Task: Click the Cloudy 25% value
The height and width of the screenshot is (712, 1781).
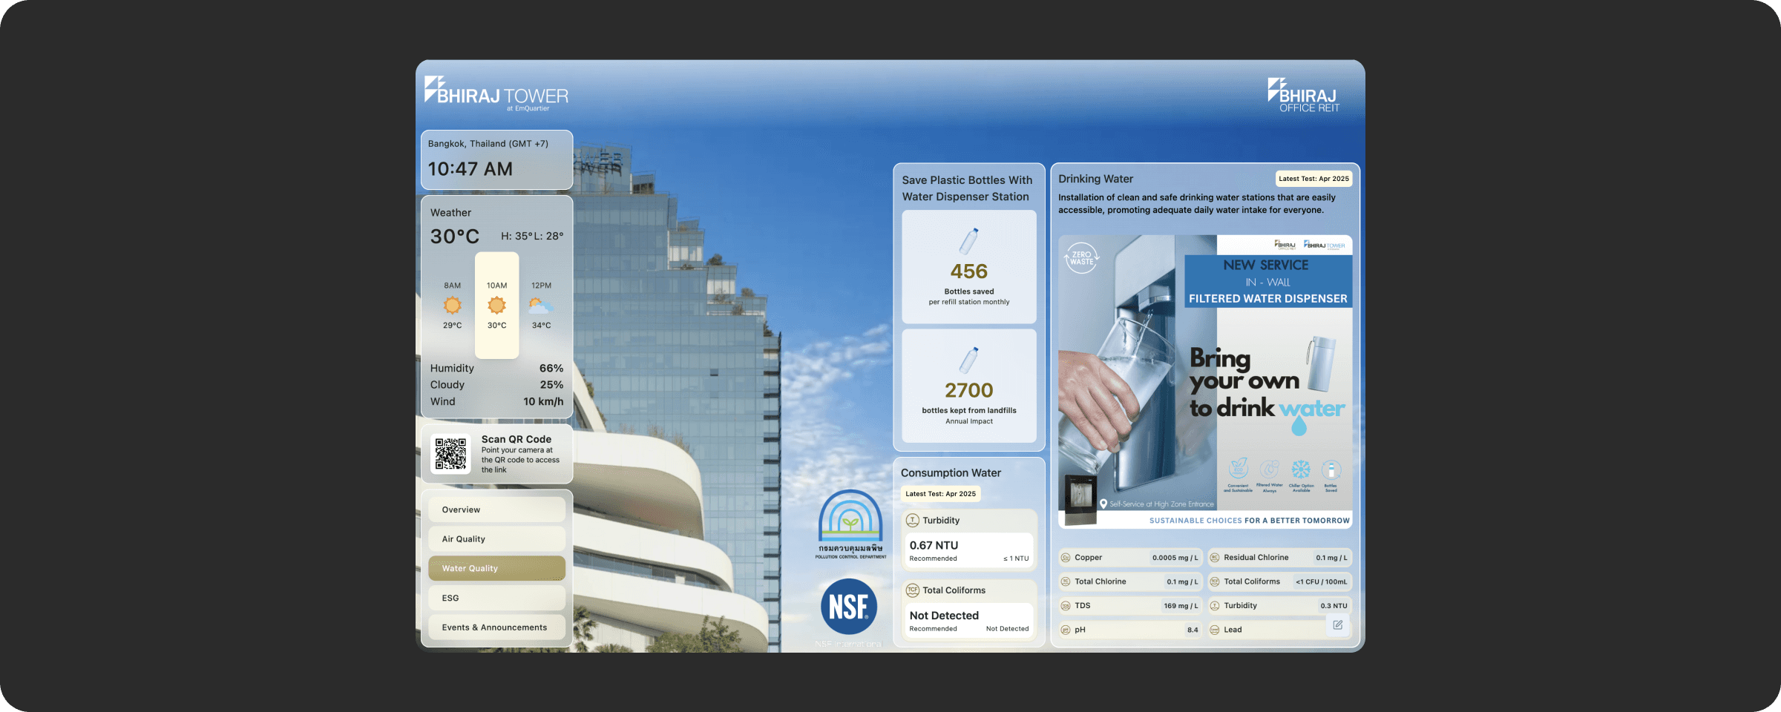Action: (x=551, y=385)
